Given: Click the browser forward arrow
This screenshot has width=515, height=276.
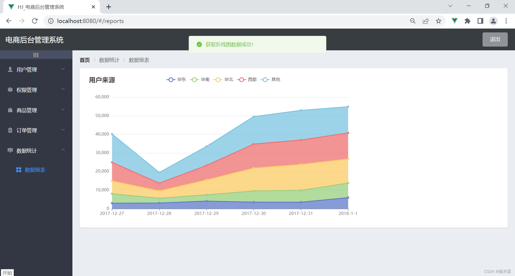Looking at the screenshot, I should point(22,21).
